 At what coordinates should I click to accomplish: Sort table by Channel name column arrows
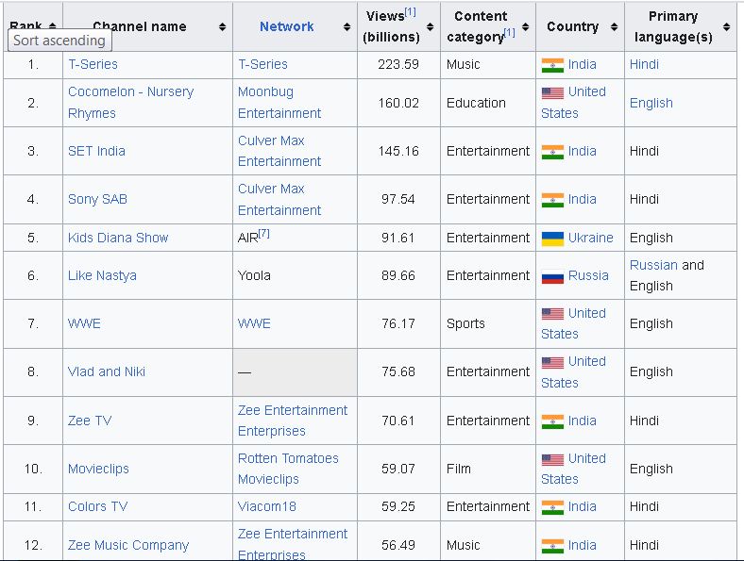click(x=223, y=27)
